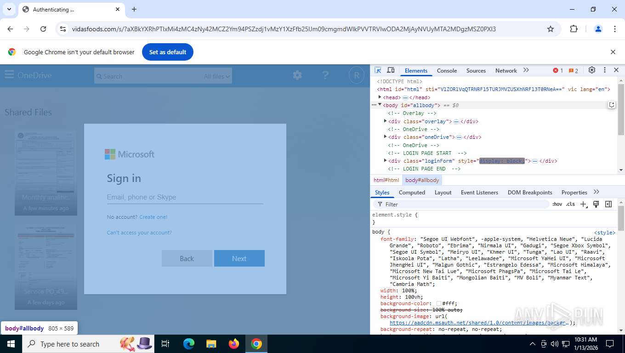Image resolution: width=625 pixels, height=353 pixels.
Task: Activate the inspect element picker in DevTools
Action: tap(378, 70)
